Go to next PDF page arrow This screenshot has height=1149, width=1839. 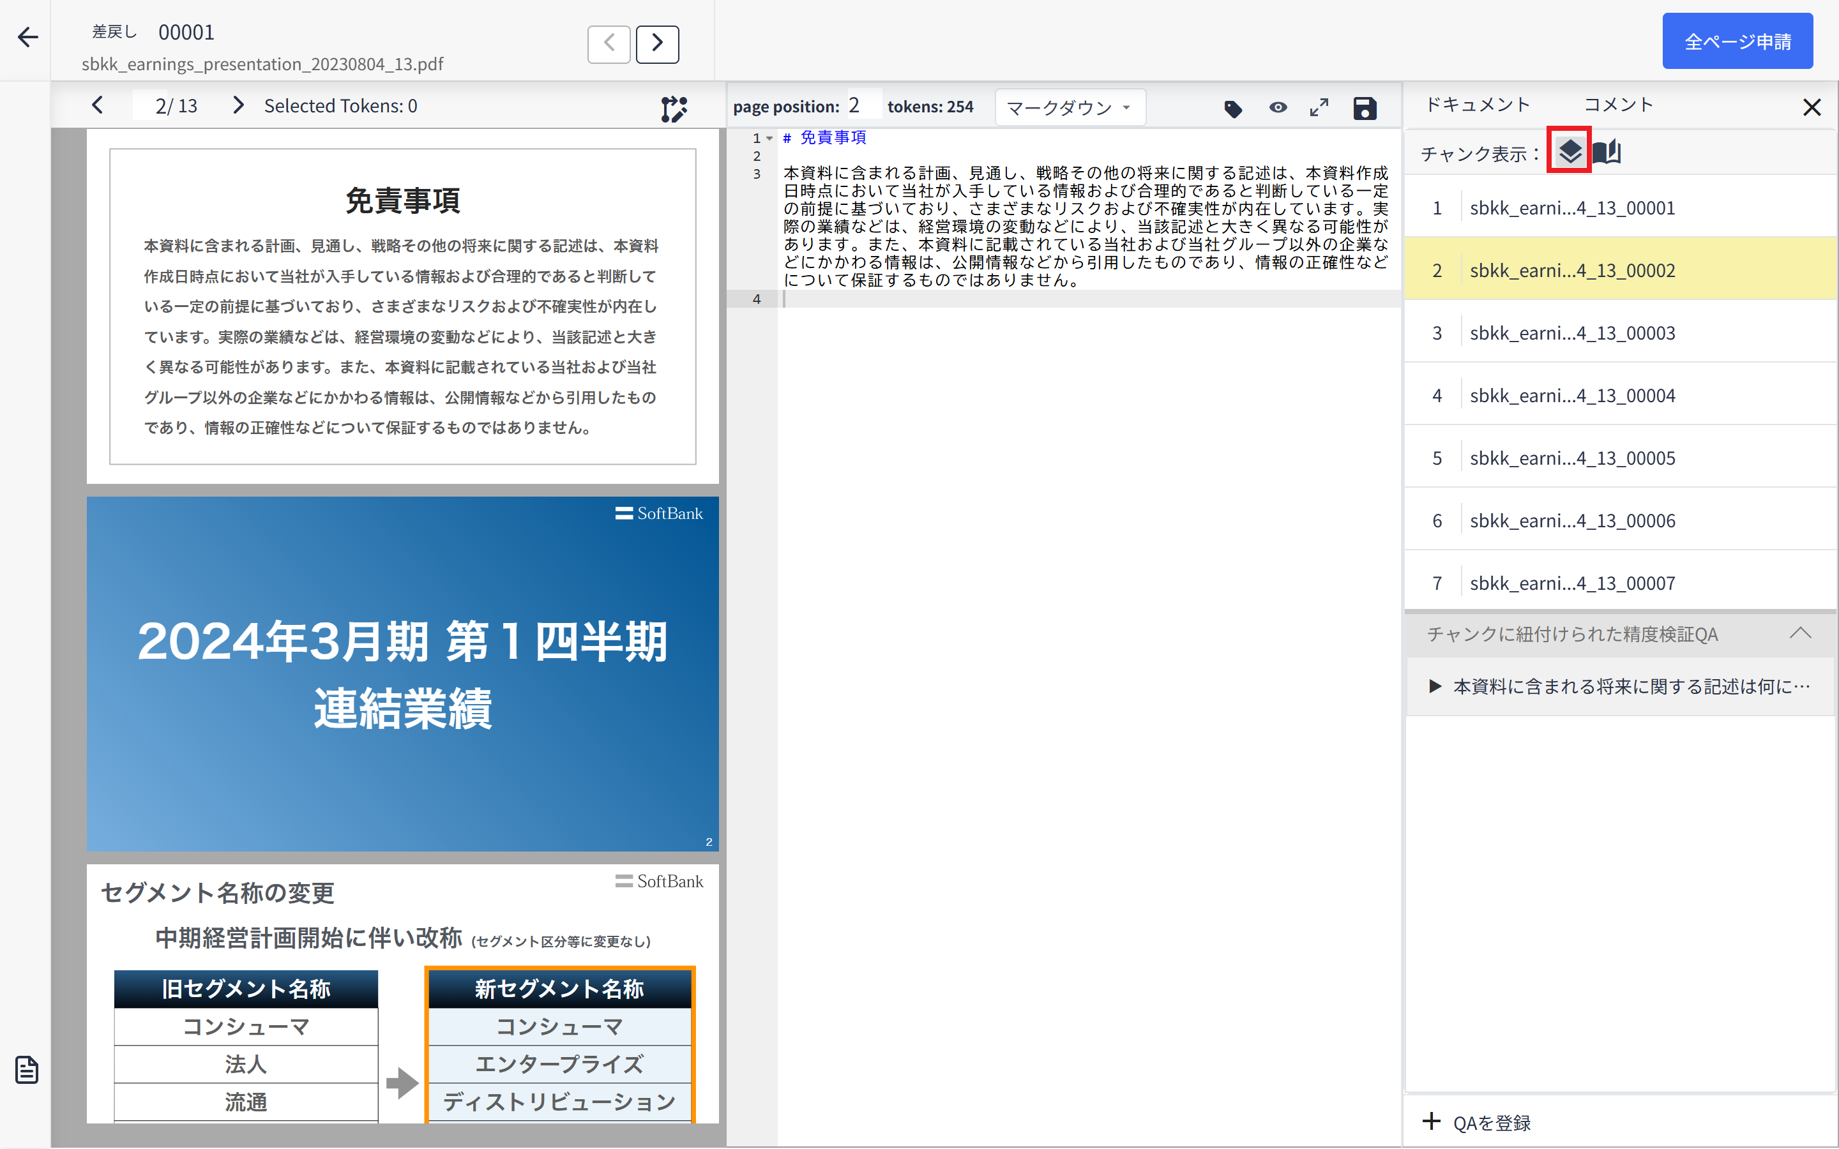pyautogui.click(x=238, y=105)
